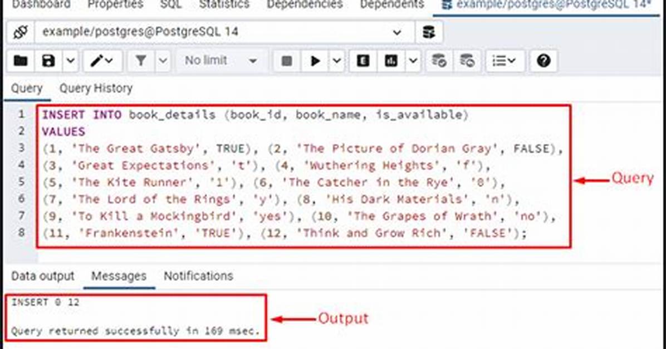This screenshot has height=349, width=666.
Task: Open the Edit pencil dropdown
Action: pos(102,61)
